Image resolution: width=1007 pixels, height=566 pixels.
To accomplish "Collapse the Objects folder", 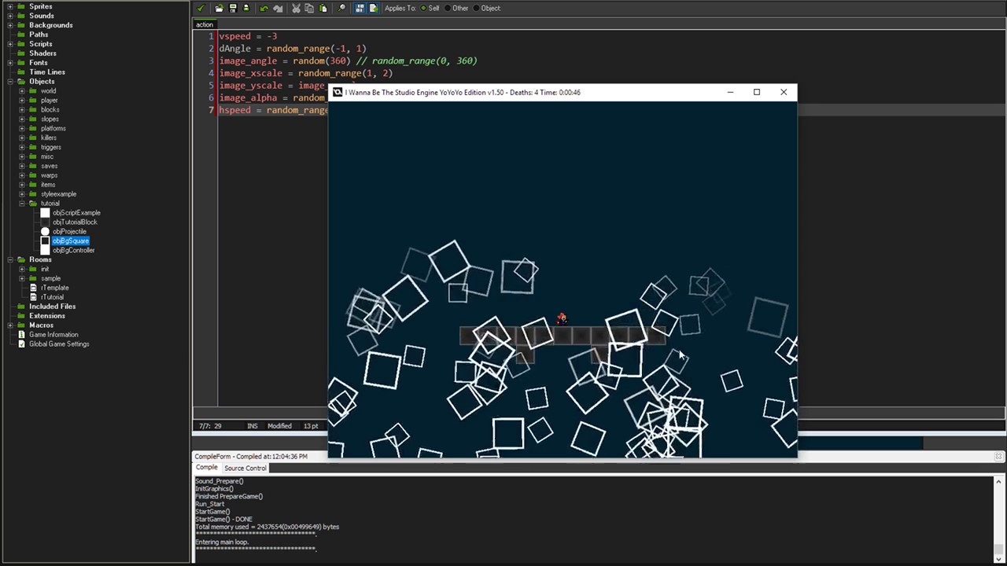I will point(11,82).
